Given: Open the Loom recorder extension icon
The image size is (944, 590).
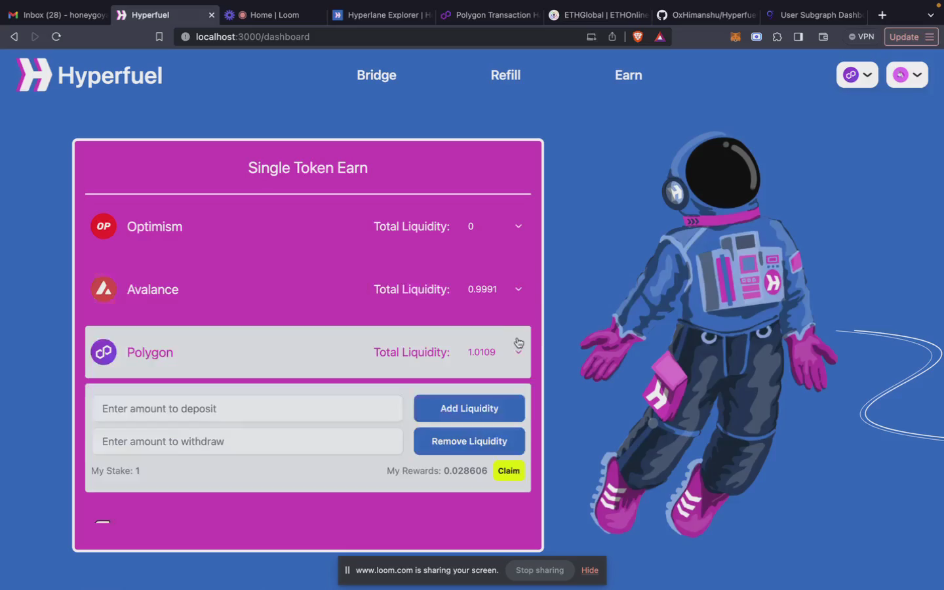Looking at the screenshot, I should [757, 37].
